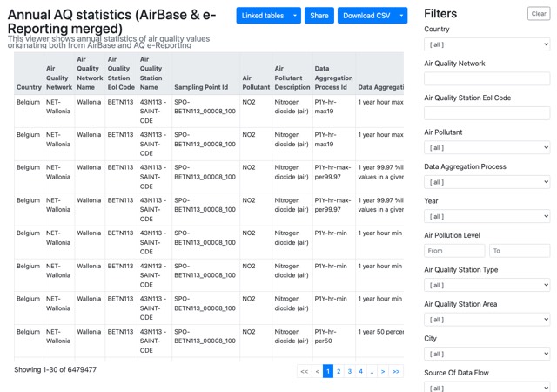Open the Air Quality Station Area dropdown

click(487, 320)
